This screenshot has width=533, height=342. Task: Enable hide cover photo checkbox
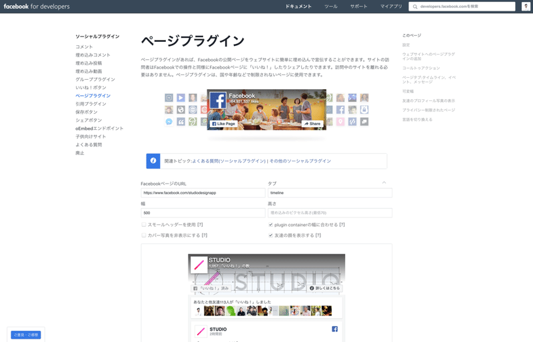pyautogui.click(x=144, y=235)
